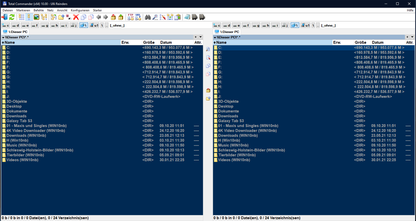
Task: Open the Konfigurieren menu
Action: (x=80, y=10)
